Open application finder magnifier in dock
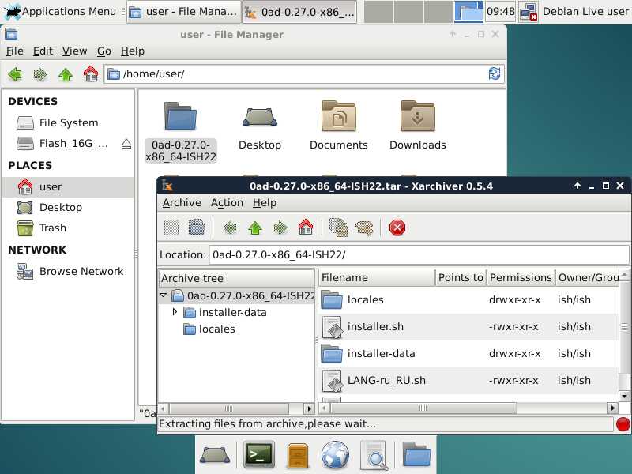The image size is (632, 474). (x=374, y=456)
